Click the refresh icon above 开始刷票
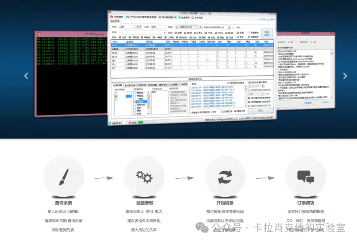The height and width of the screenshot is (242, 357). coord(225,177)
